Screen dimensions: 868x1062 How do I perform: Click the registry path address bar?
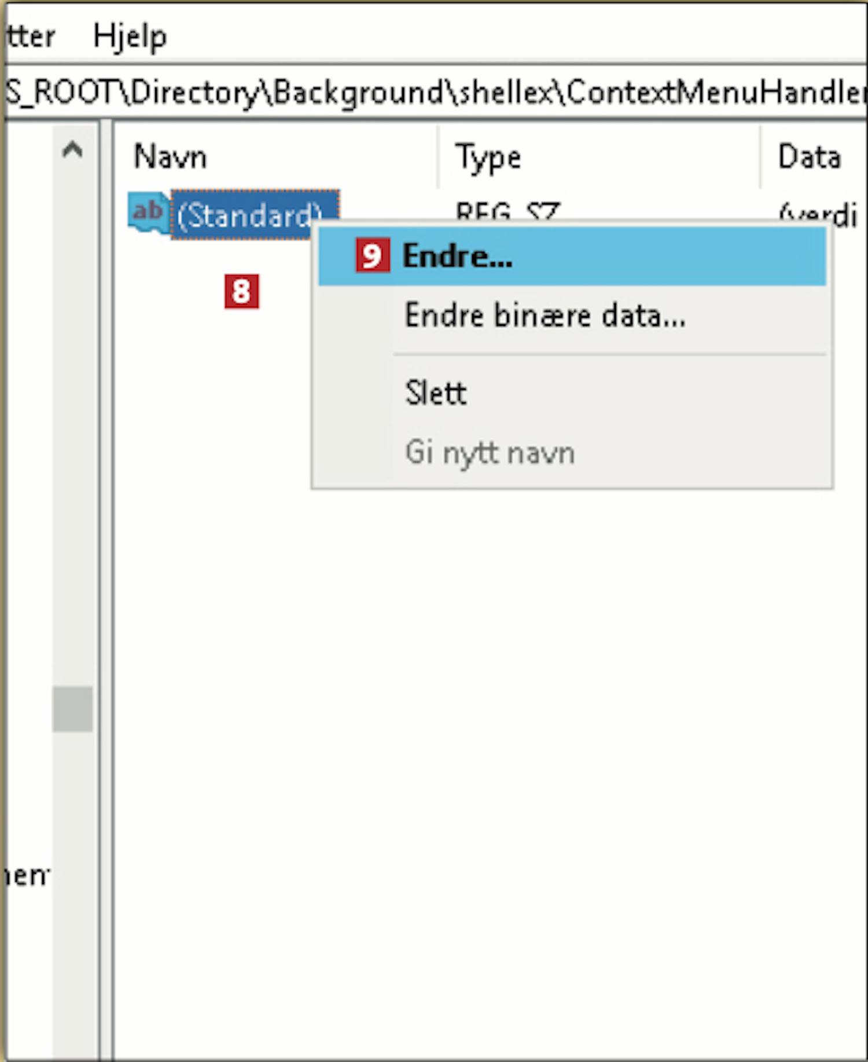(x=434, y=92)
